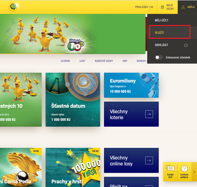
Task: Click arrow icon on Všechny loterie tile
Action: coord(149,114)
